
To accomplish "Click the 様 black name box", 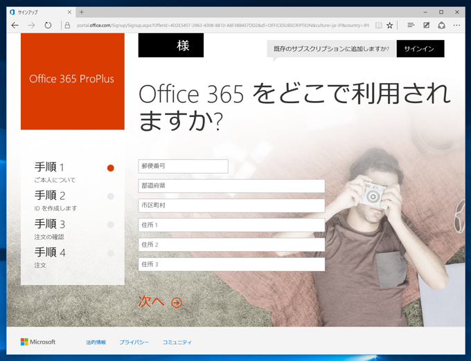I will coord(171,45).
